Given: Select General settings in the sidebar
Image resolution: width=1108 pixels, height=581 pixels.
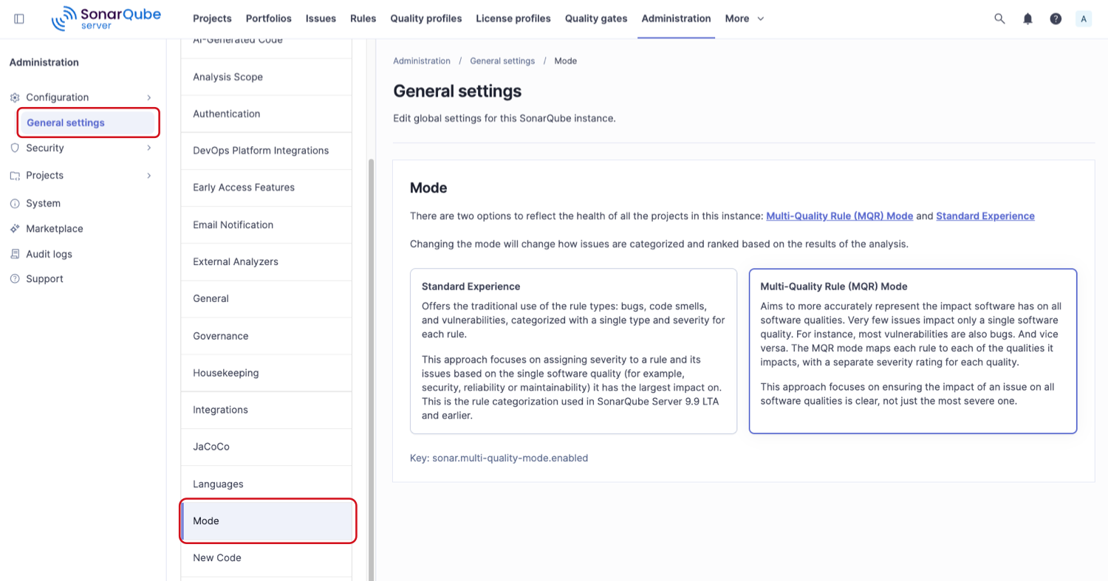Looking at the screenshot, I should tap(88, 123).
